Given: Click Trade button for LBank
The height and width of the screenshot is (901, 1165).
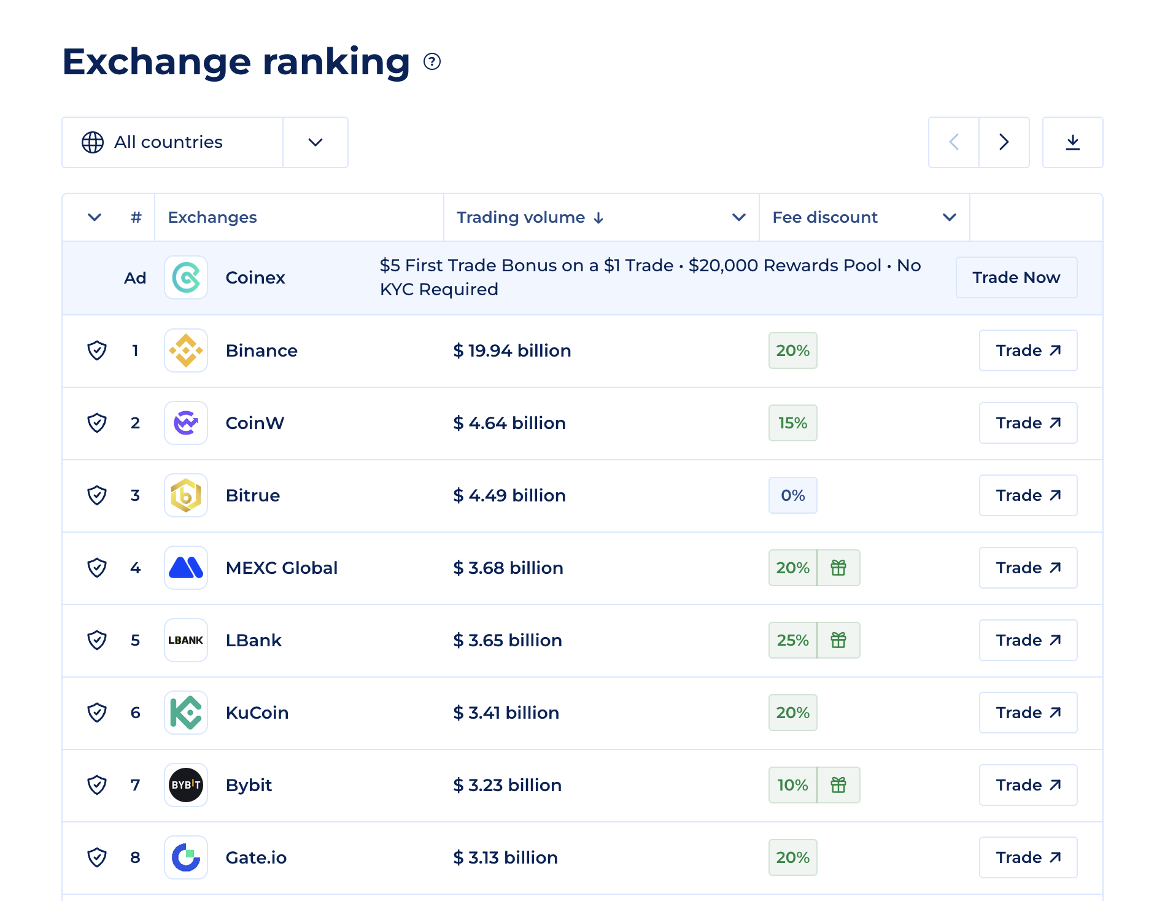Looking at the screenshot, I should click(1028, 640).
